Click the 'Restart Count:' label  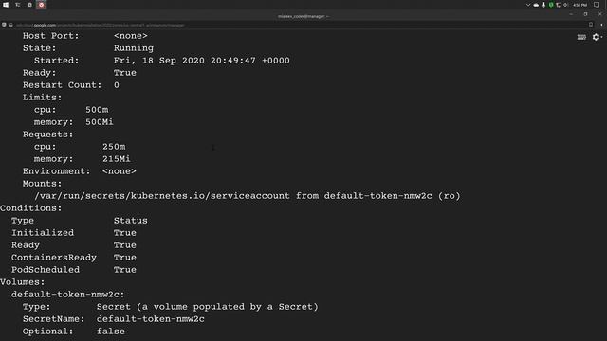(x=62, y=85)
